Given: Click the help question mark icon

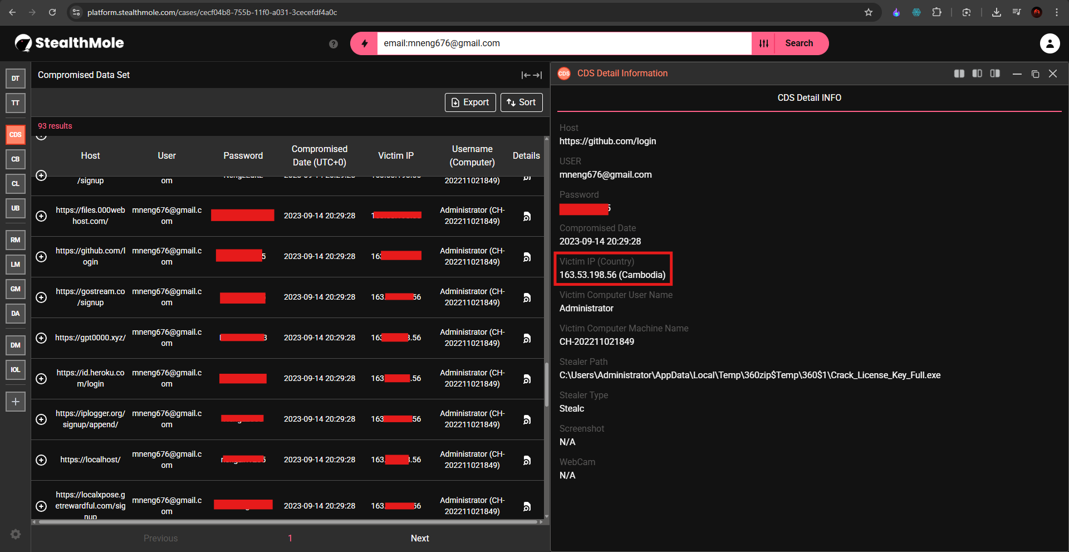Looking at the screenshot, I should [334, 44].
